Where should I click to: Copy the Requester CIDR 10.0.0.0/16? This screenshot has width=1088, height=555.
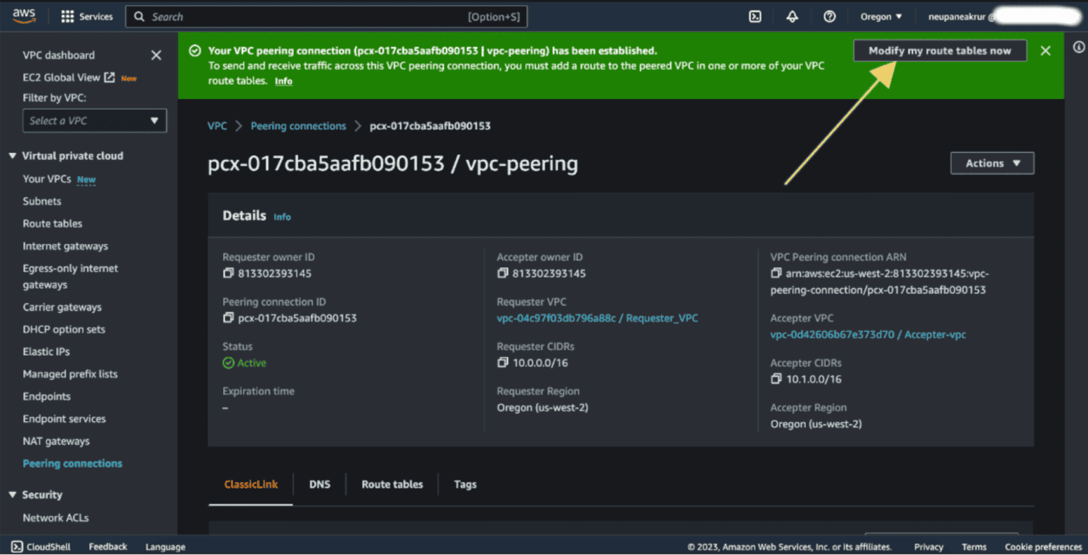pos(502,362)
